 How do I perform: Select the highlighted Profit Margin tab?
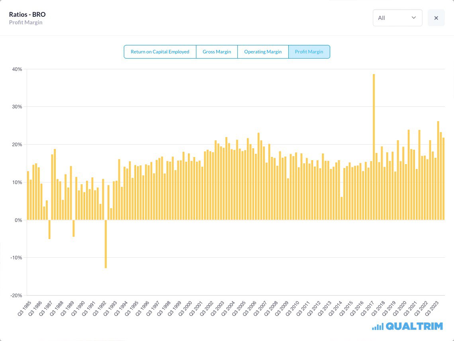[x=309, y=52]
